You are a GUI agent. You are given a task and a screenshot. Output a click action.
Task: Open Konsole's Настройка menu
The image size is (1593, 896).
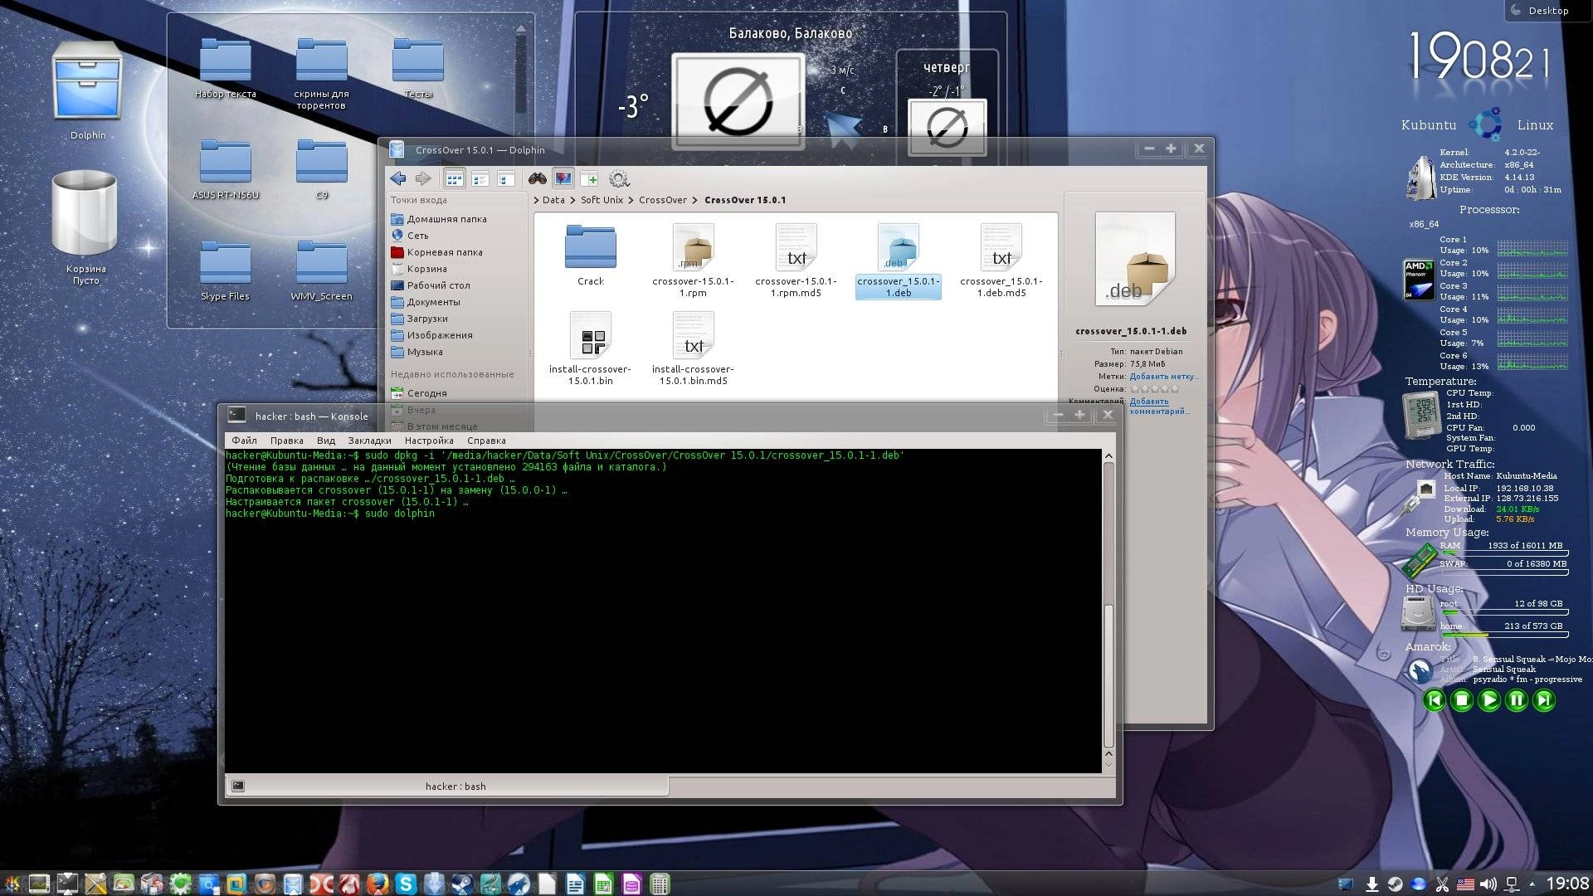429,441
